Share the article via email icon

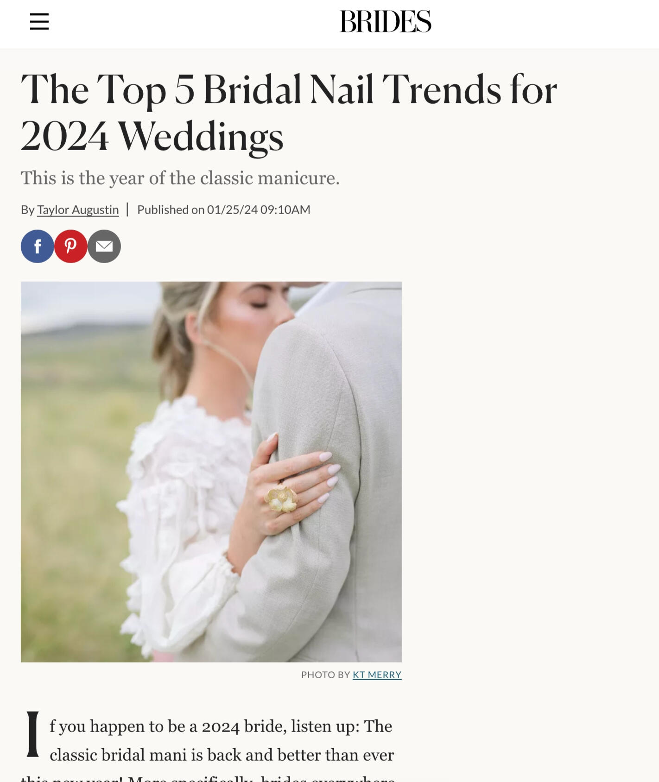click(x=104, y=246)
